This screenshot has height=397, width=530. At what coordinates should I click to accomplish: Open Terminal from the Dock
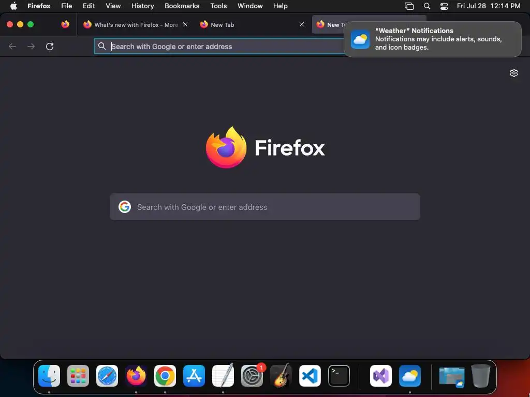(x=339, y=375)
